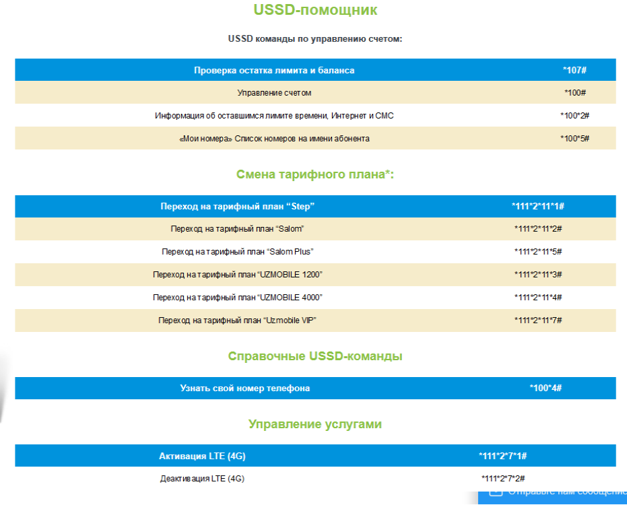Select the '*100#' USSD code
Viewport: 627px width, 505px height.
click(x=574, y=93)
